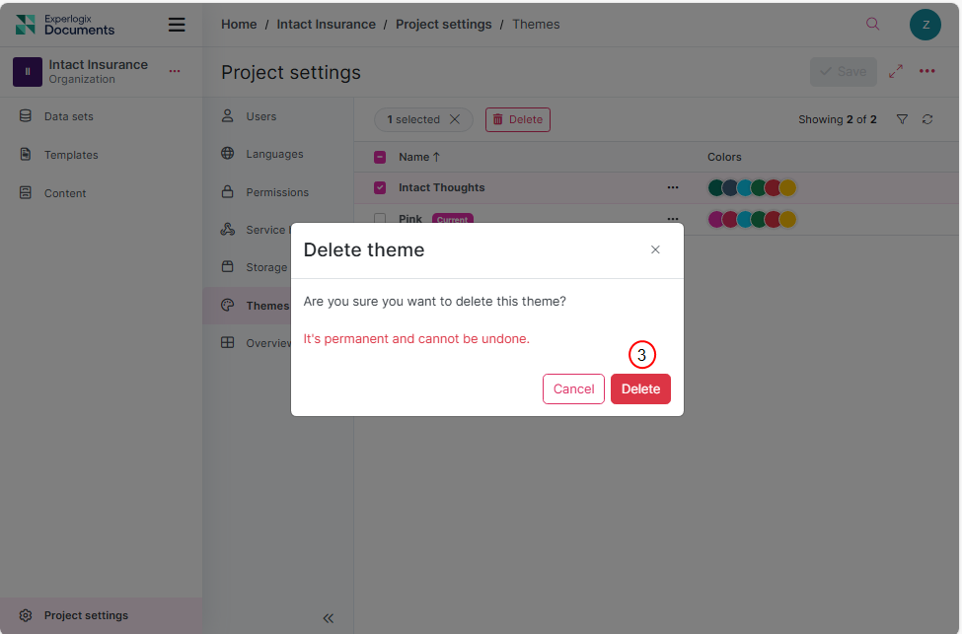Viewport: 962px width, 634px height.
Task: Click the hamburger menu icon
Action: pos(177,25)
